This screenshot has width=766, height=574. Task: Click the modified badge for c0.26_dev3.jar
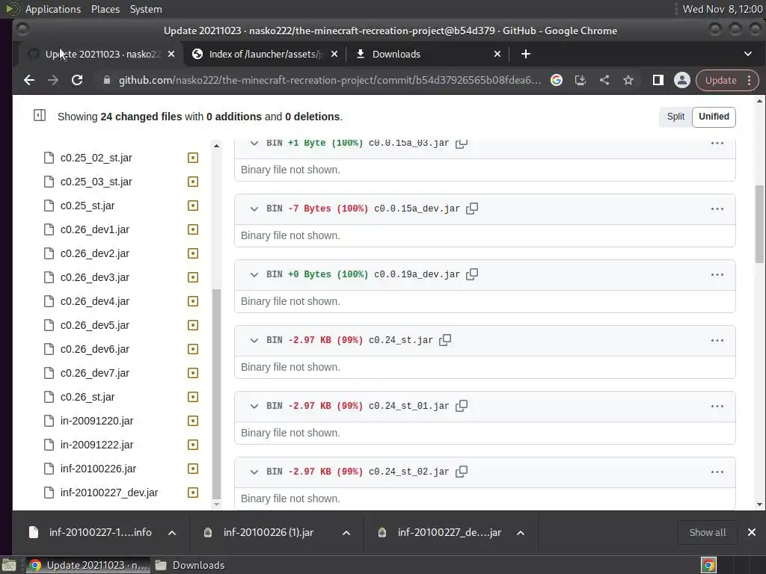193,277
